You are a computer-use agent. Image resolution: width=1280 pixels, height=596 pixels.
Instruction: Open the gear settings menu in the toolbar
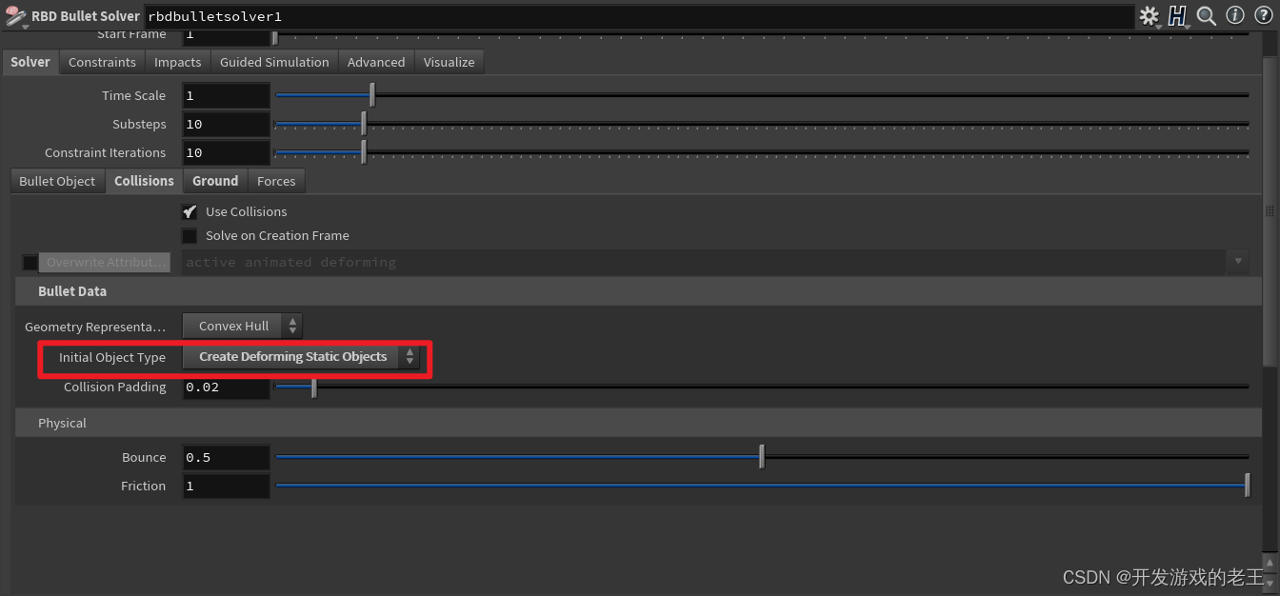(1149, 15)
